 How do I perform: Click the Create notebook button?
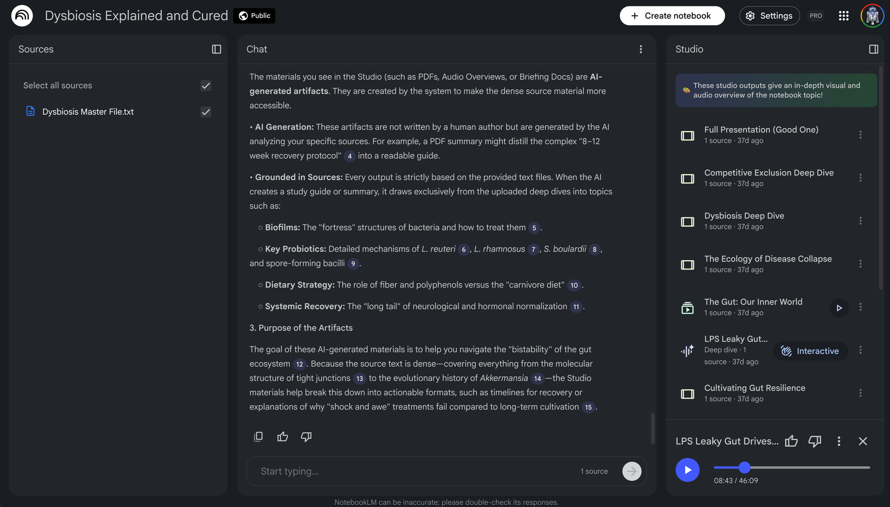coord(672,16)
